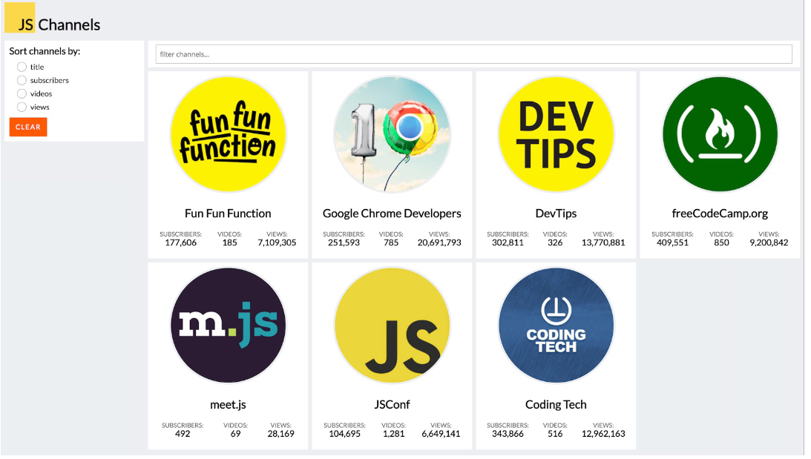Open the Google Chrome Developers balloon logo

pos(392,134)
